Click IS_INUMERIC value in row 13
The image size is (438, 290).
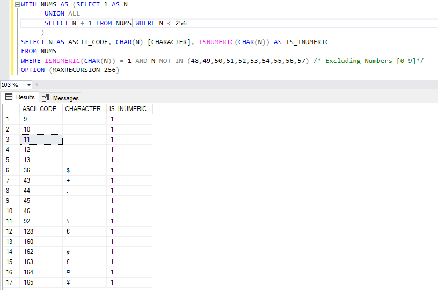[x=129, y=242]
